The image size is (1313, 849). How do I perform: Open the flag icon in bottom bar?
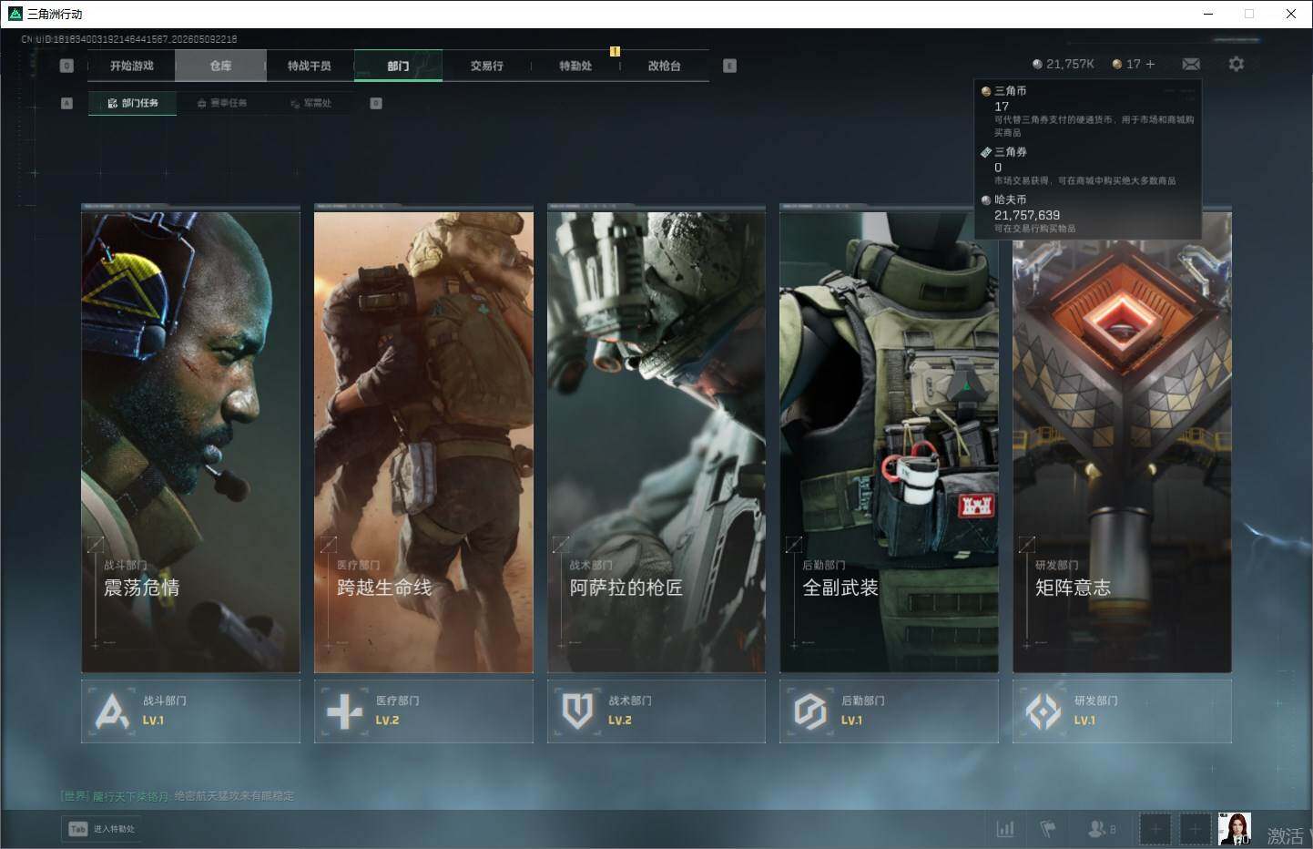[x=1048, y=829]
